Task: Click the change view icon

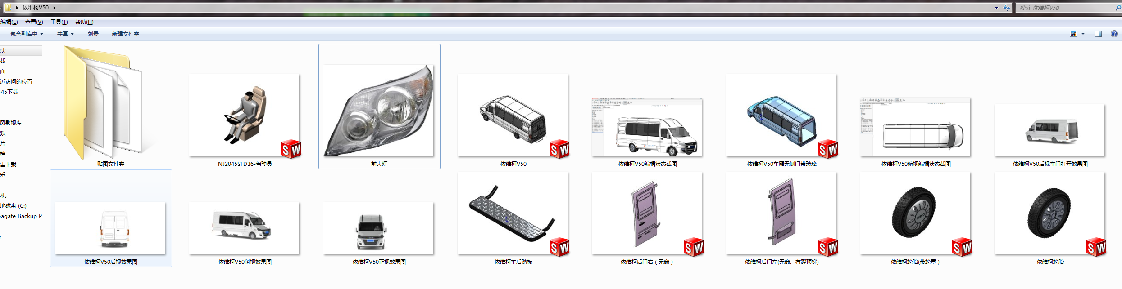Action: 1073,34
